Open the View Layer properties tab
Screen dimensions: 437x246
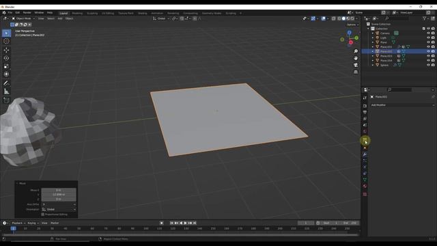pos(365,118)
